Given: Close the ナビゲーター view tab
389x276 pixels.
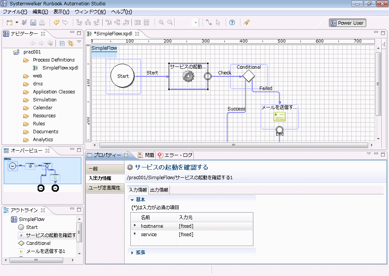Looking at the screenshot, I should click(43, 33).
